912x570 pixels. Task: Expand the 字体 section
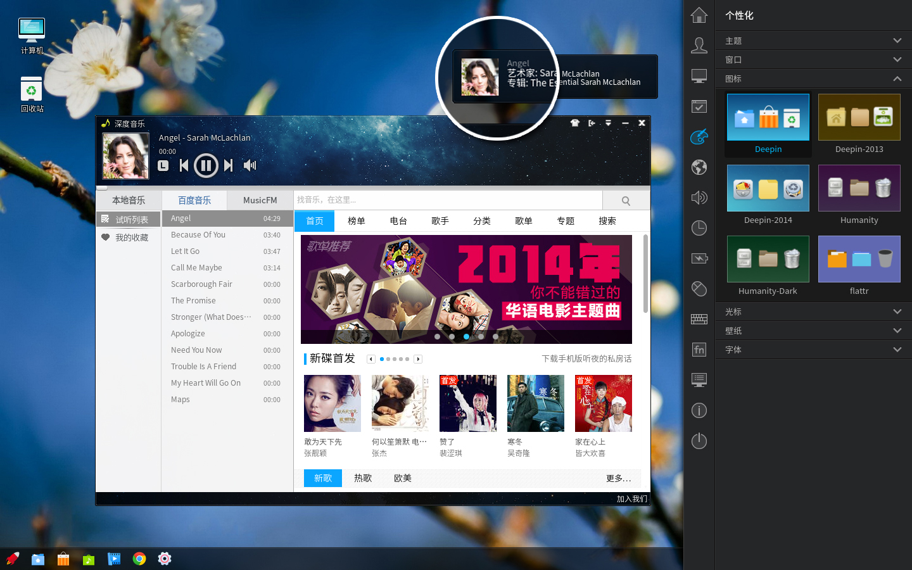click(814, 350)
